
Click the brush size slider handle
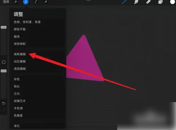4,27
